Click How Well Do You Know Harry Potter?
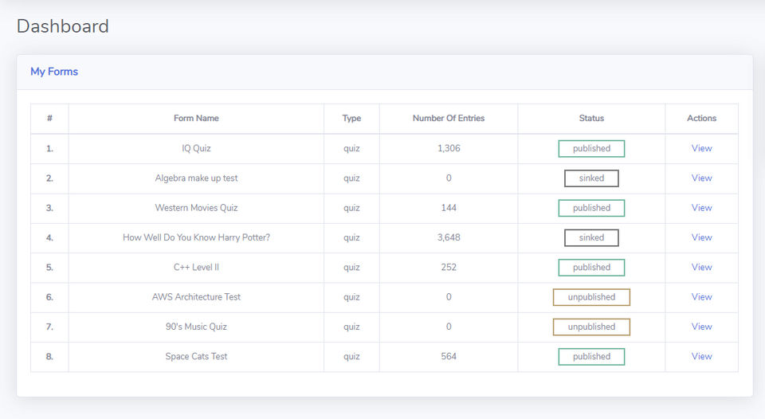 [x=196, y=238]
